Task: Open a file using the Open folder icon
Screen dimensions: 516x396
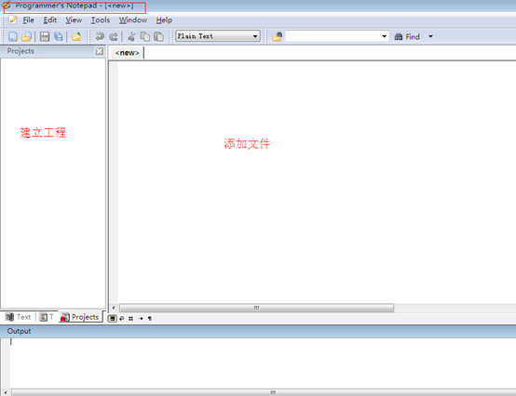Action: pyautogui.click(x=27, y=36)
